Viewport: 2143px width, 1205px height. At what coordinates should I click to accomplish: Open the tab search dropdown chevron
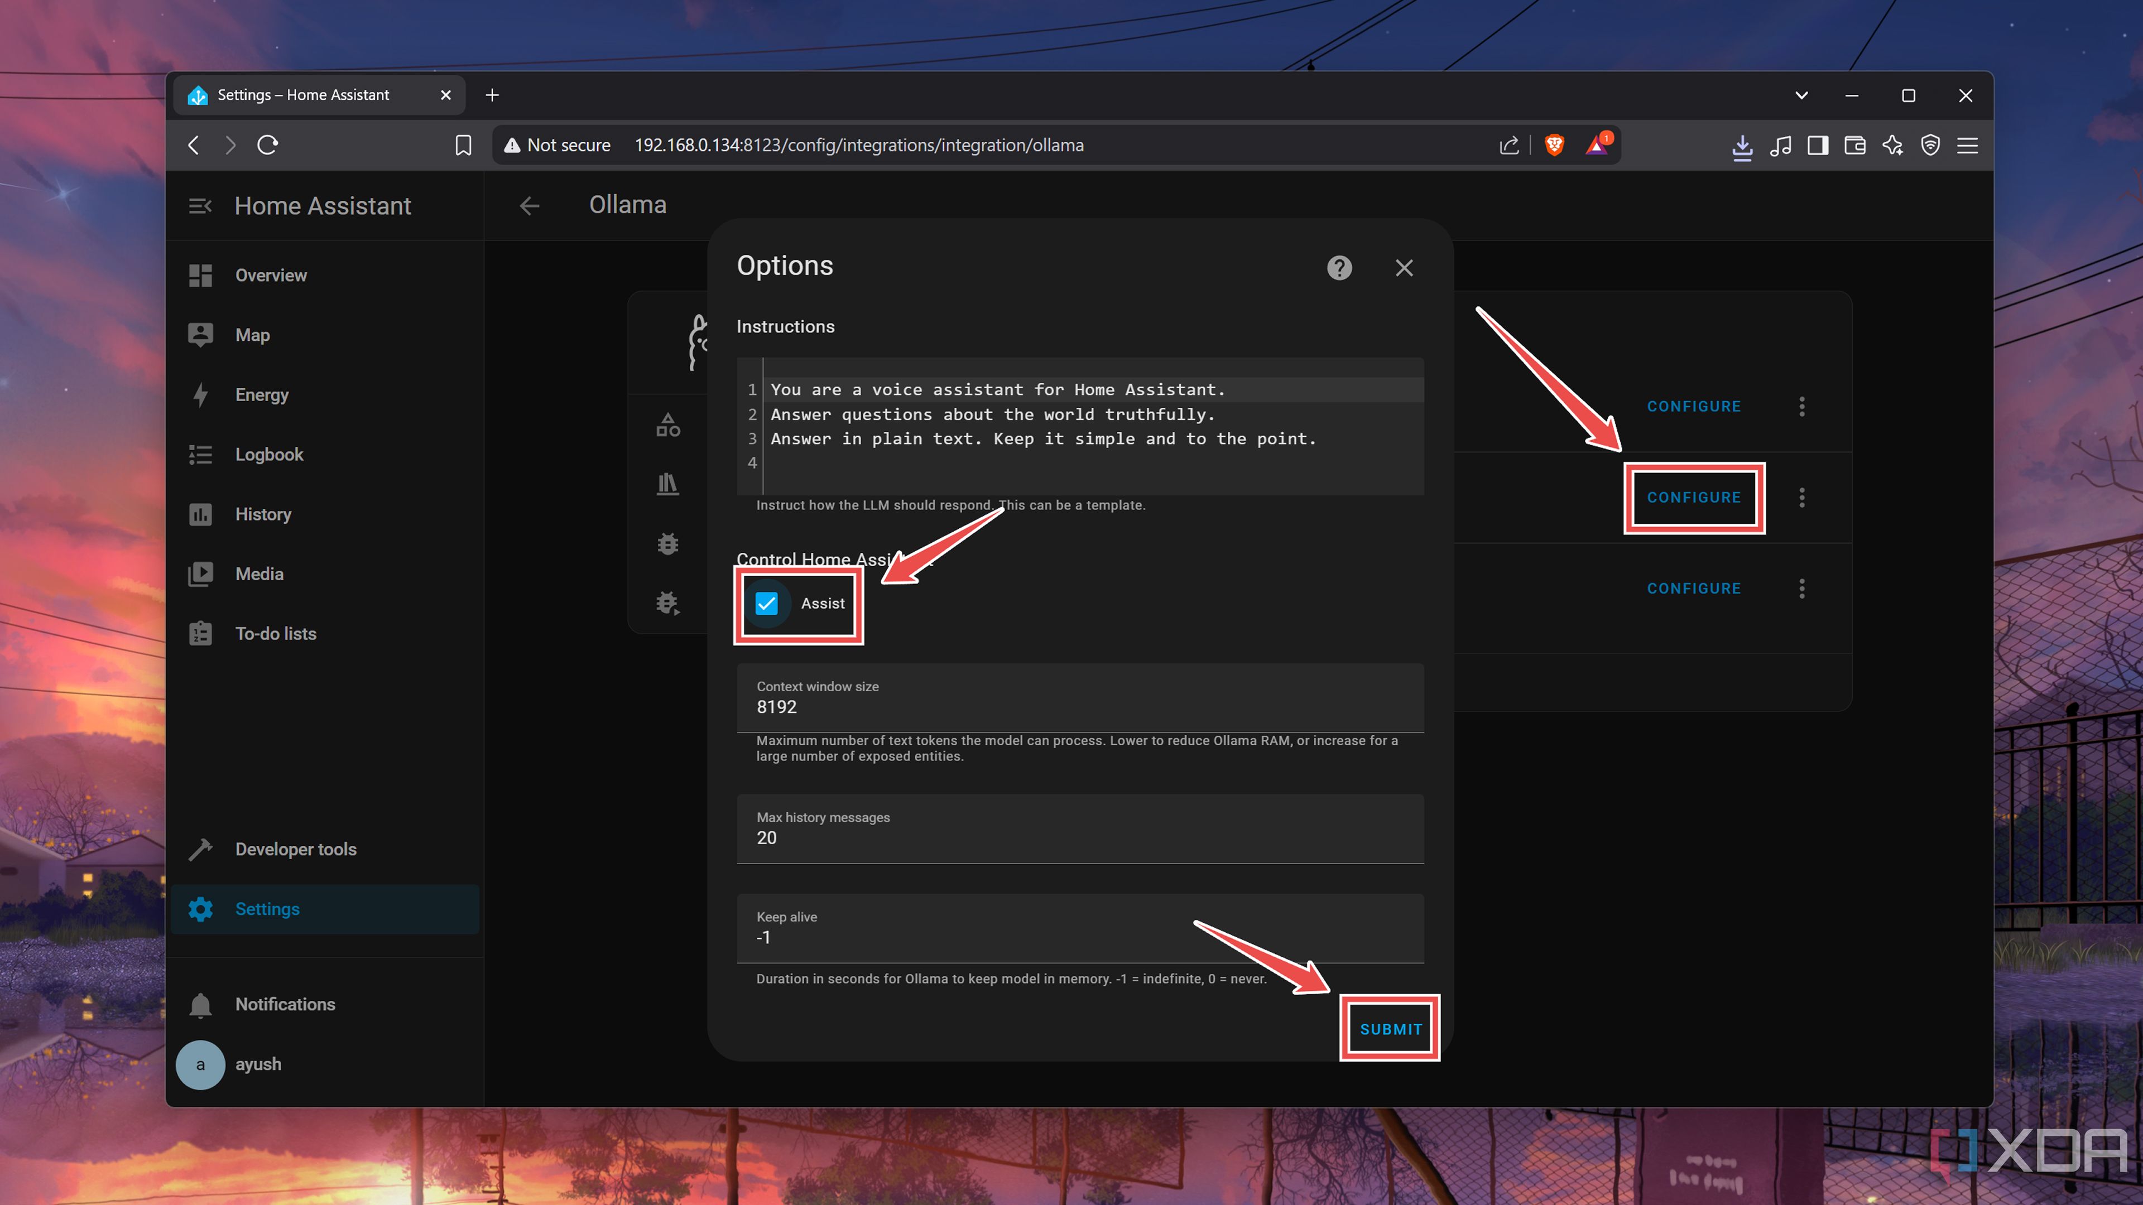(x=1801, y=95)
